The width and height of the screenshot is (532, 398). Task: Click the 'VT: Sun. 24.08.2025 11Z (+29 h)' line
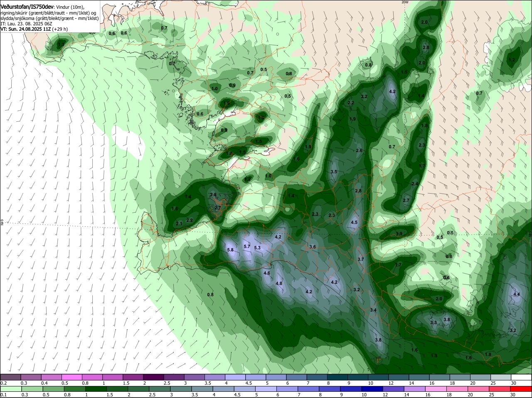34,29
